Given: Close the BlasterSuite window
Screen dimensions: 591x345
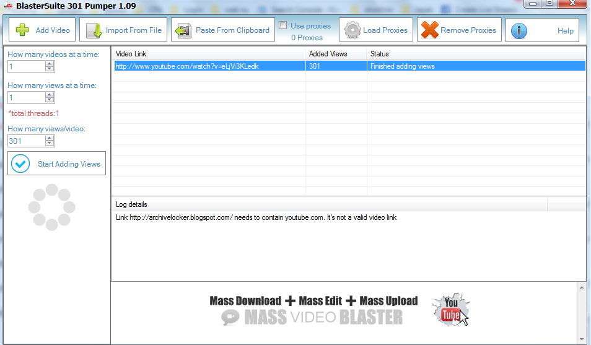Looking at the screenshot, I should pos(572,3).
